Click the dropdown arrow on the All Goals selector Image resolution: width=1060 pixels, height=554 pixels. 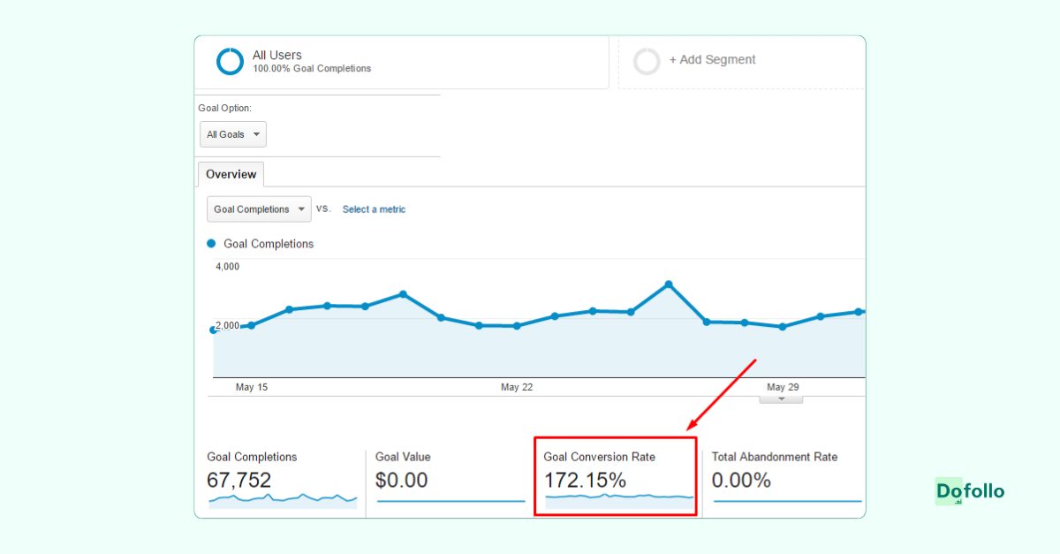point(254,133)
